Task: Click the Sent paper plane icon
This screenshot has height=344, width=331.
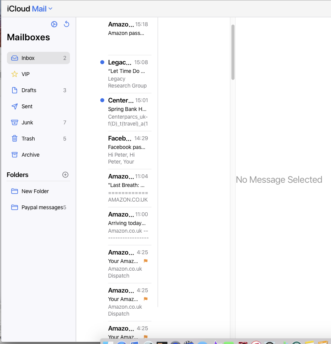Action: click(15, 106)
